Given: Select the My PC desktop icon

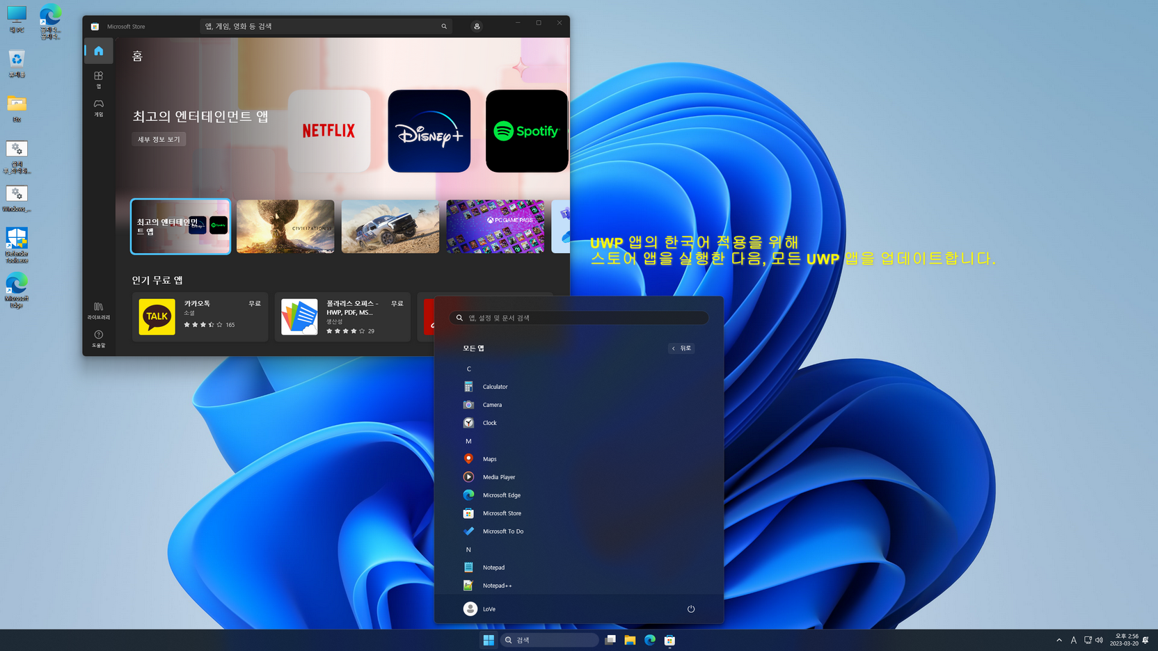Looking at the screenshot, I should pos(17,19).
